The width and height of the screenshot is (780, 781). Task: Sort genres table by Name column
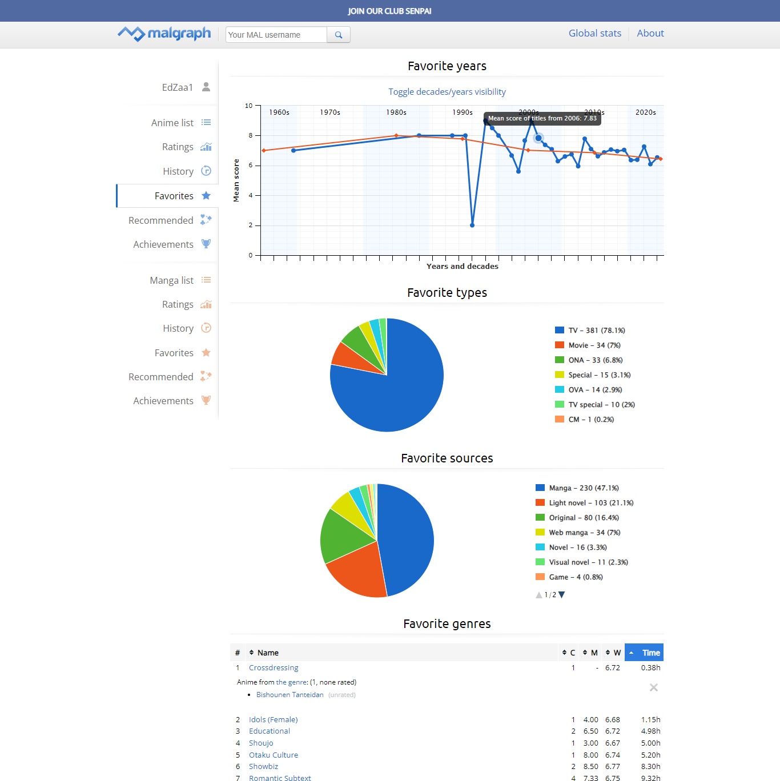(x=267, y=653)
